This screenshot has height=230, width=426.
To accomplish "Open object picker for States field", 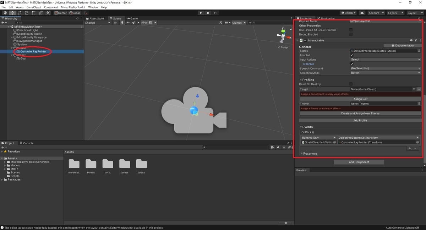I will 419,51.
